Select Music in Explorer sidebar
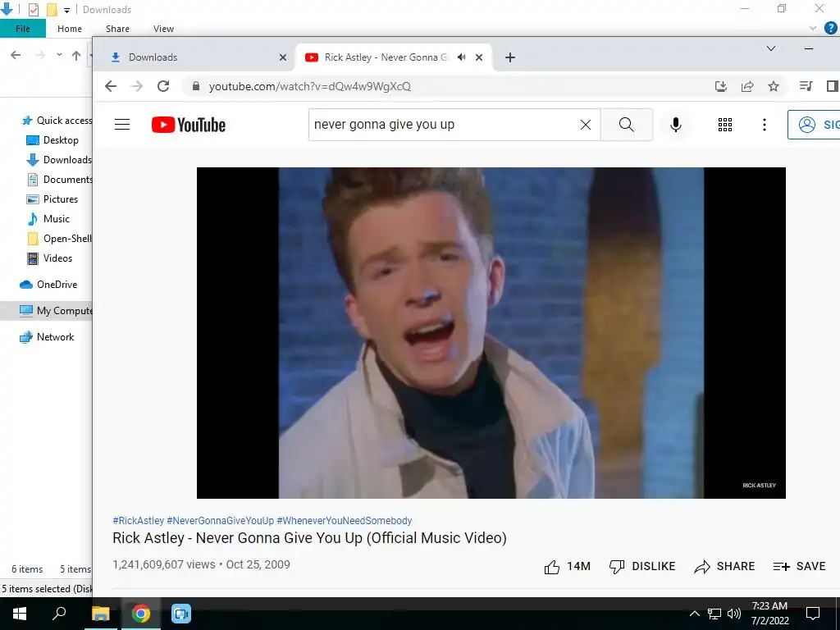Viewport: 840px width, 630px height. pos(48,219)
